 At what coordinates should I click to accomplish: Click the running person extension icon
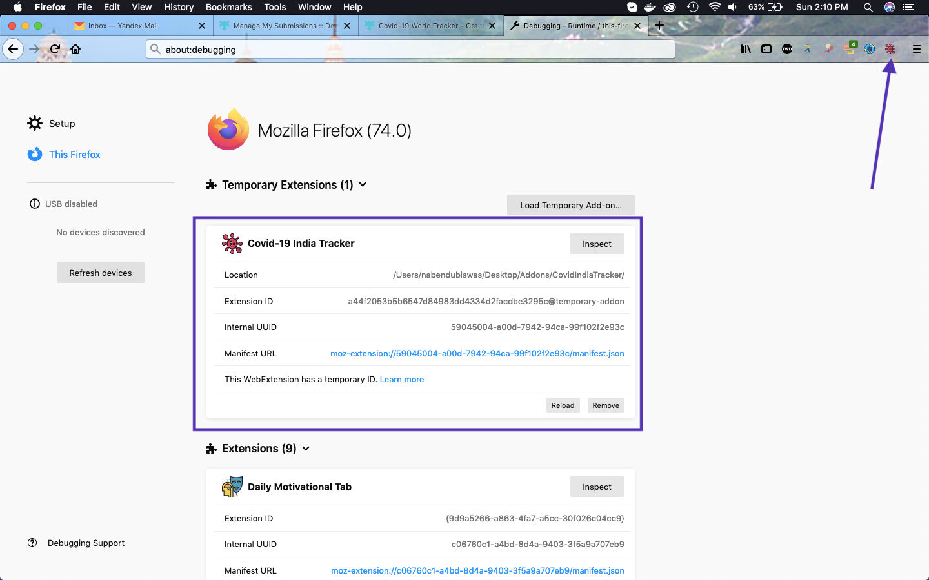(x=808, y=49)
